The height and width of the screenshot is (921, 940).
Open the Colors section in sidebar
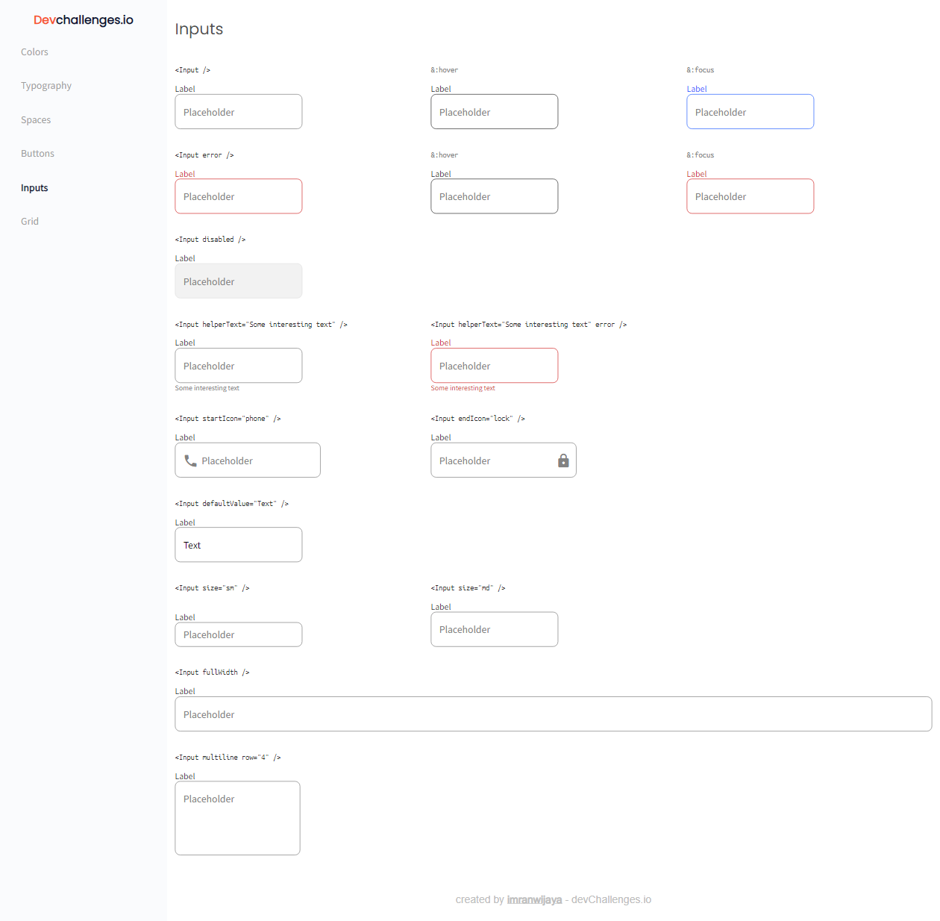tap(34, 52)
